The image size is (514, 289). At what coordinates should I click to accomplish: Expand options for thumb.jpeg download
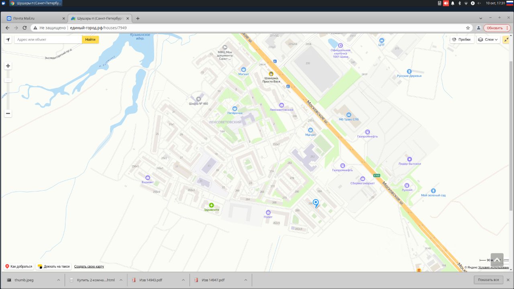[x=59, y=280]
